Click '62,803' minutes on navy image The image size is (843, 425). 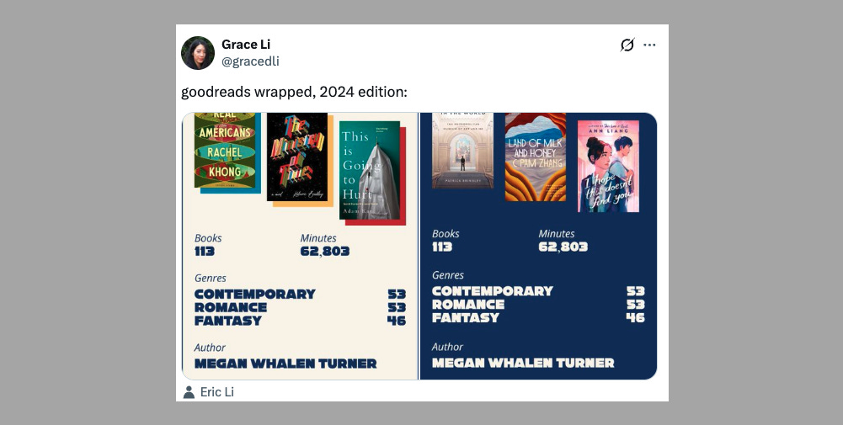tap(563, 247)
